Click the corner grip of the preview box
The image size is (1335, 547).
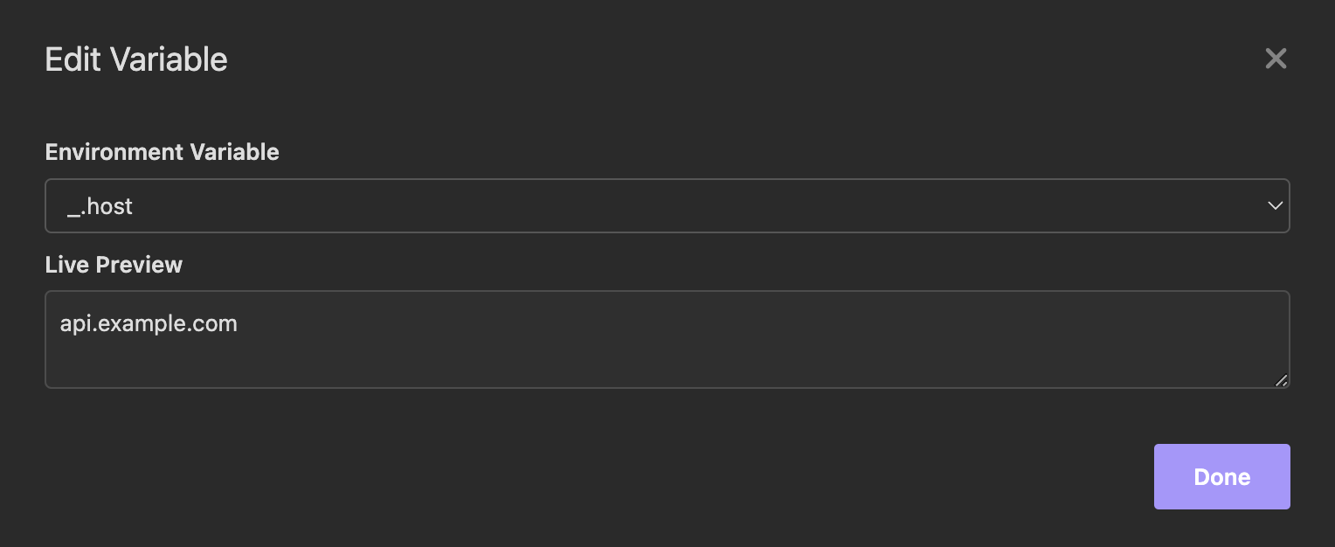[x=1281, y=380]
